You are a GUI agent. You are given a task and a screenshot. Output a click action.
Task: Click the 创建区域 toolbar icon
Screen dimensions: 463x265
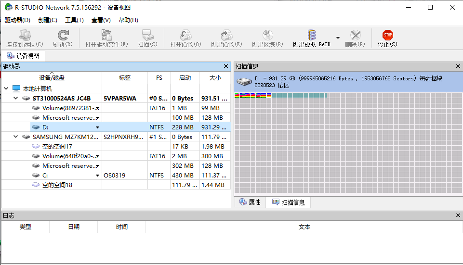(267, 35)
